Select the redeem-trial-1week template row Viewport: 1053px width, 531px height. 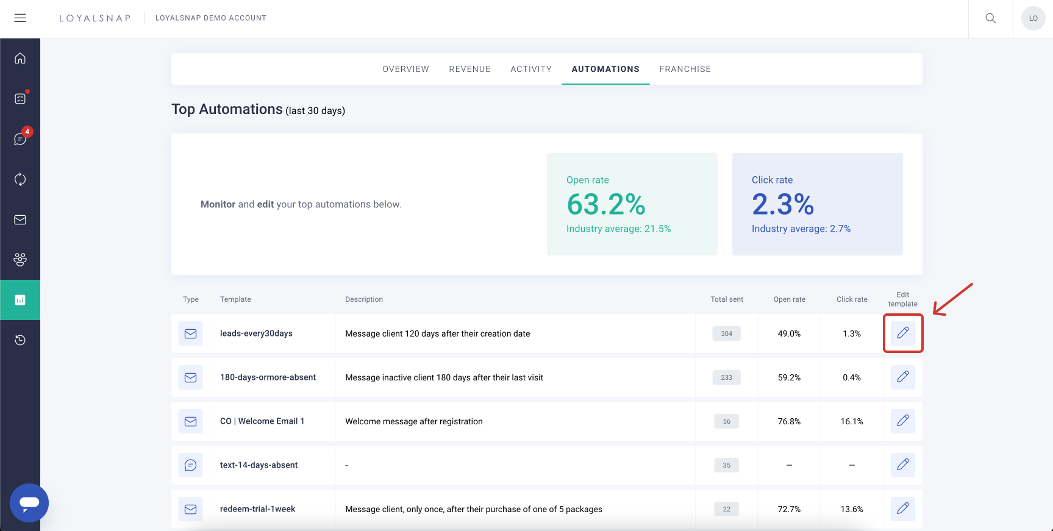coord(257,509)
